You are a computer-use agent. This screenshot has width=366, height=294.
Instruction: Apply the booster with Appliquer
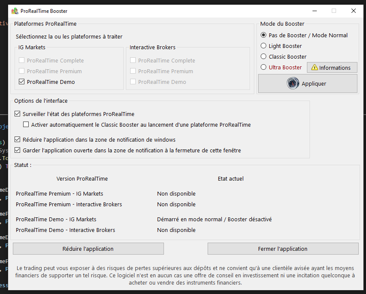coord(308,83)
